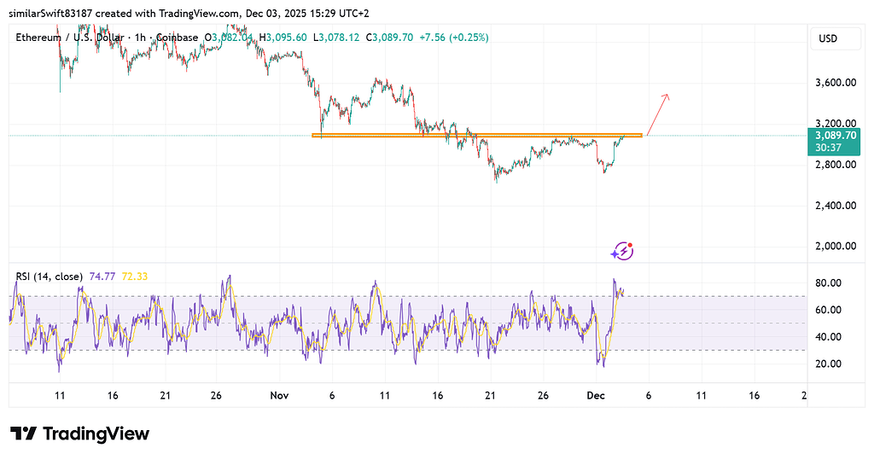Screen dimensions: 874x460
Task: Click the 3,600.00 price axis label
Action: tap(836, 83)
